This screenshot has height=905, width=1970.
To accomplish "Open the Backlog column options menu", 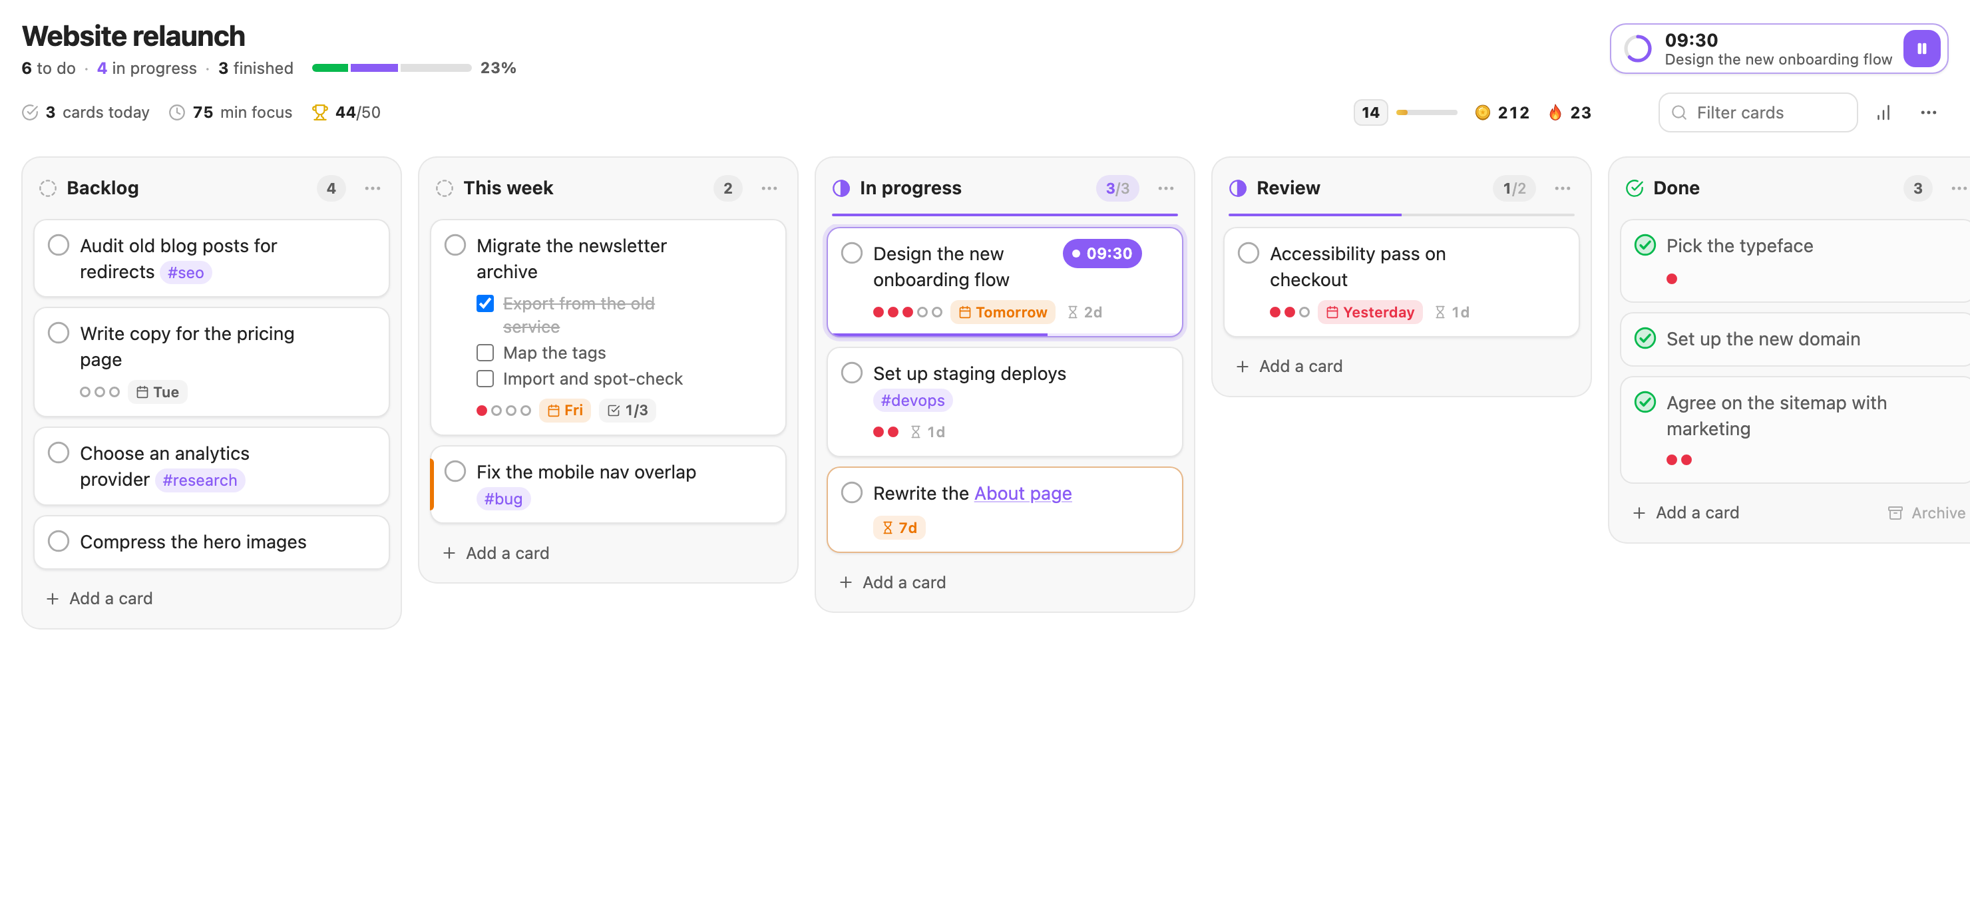I will [x=373, y=188].
